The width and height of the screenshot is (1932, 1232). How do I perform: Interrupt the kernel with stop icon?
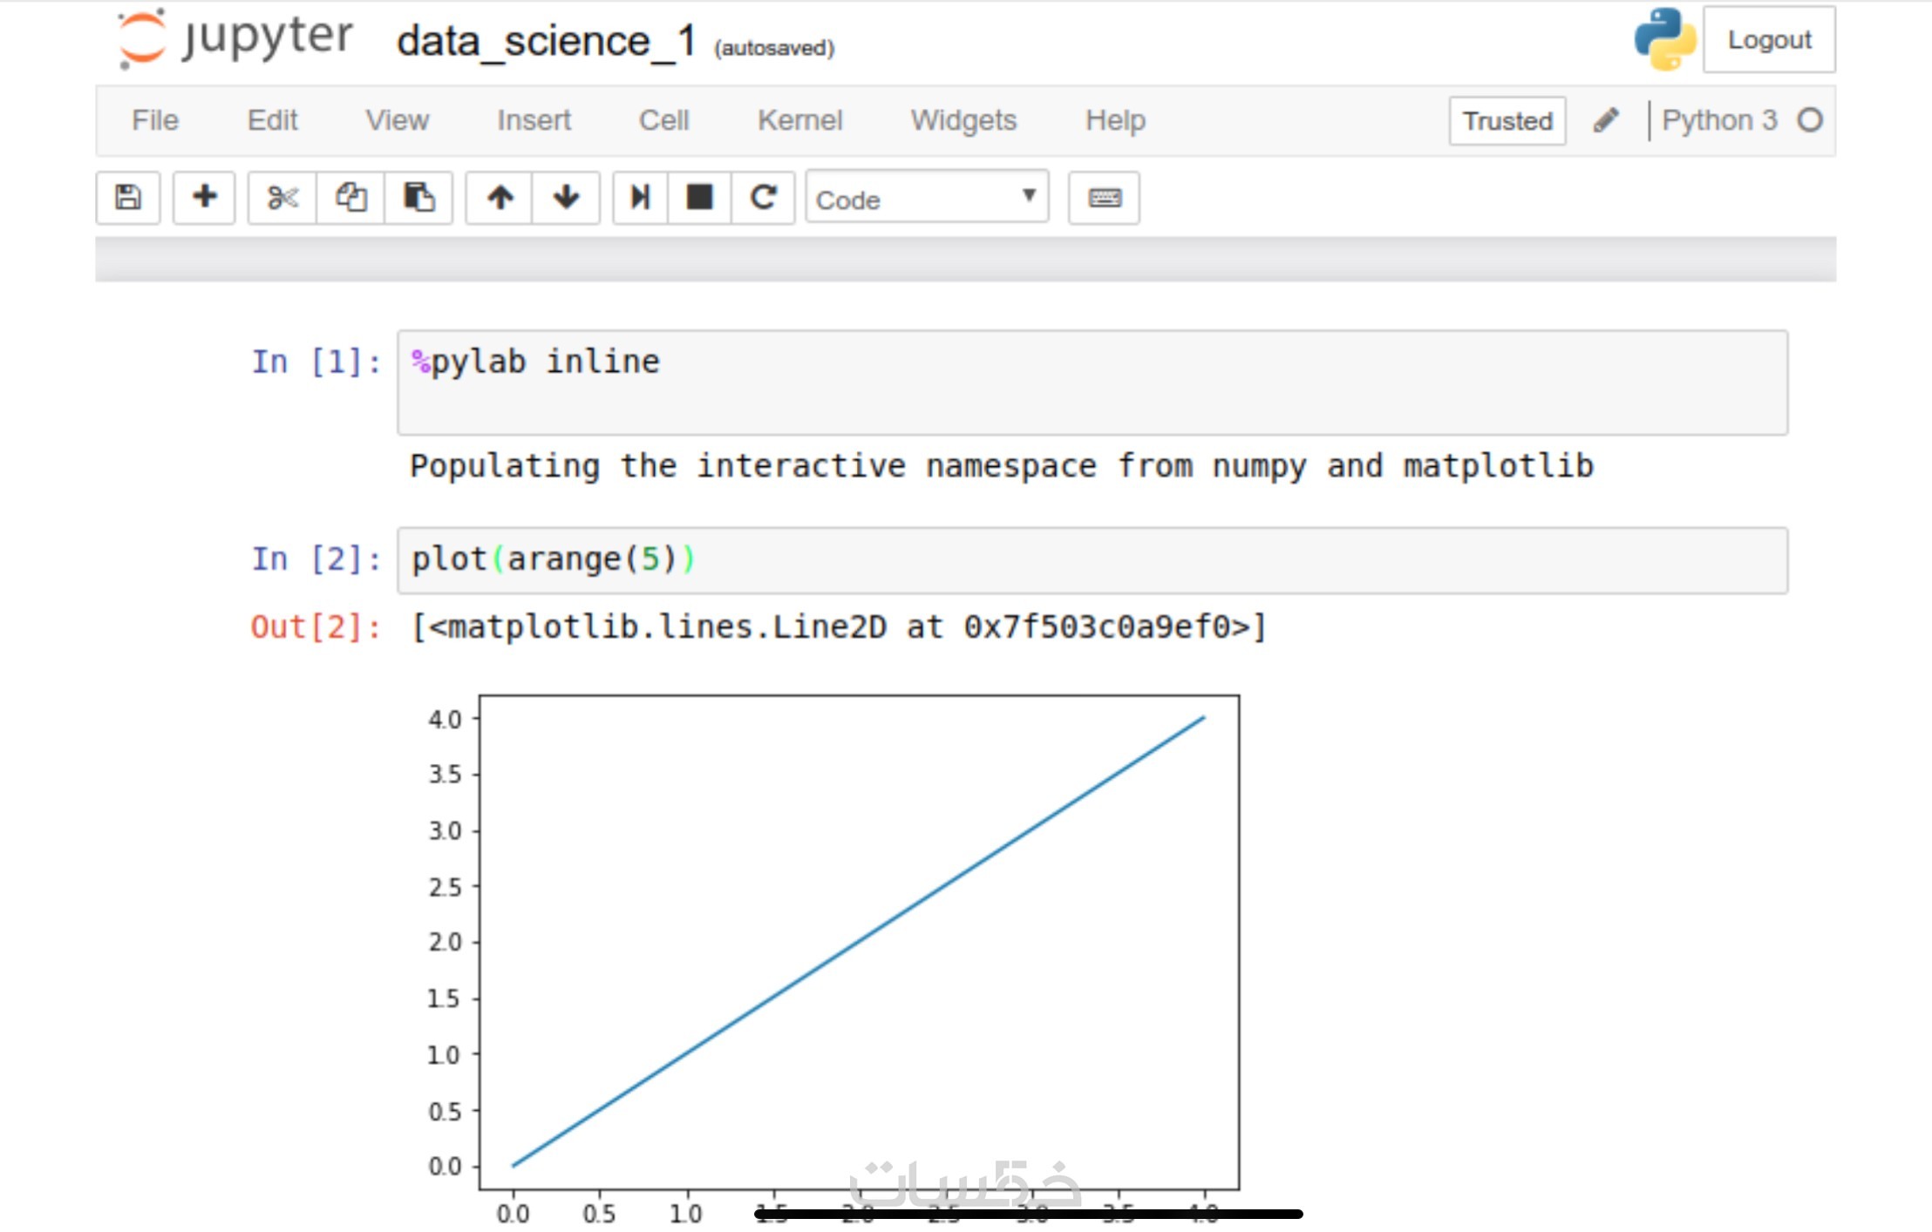coord(699,198)
